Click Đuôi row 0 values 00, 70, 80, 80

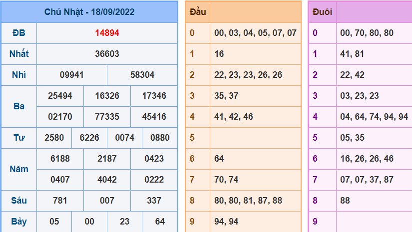coord(367,33)
